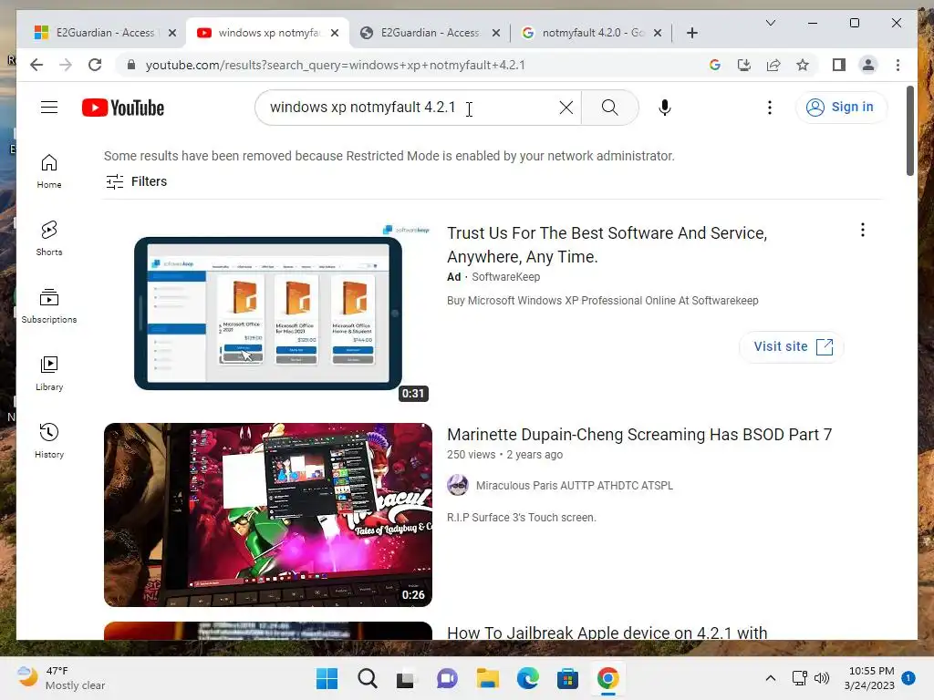Open Chrome profile avatar
Image resolution: width=934 pixels, height=700 pixels.
click(x=868, y=65)
